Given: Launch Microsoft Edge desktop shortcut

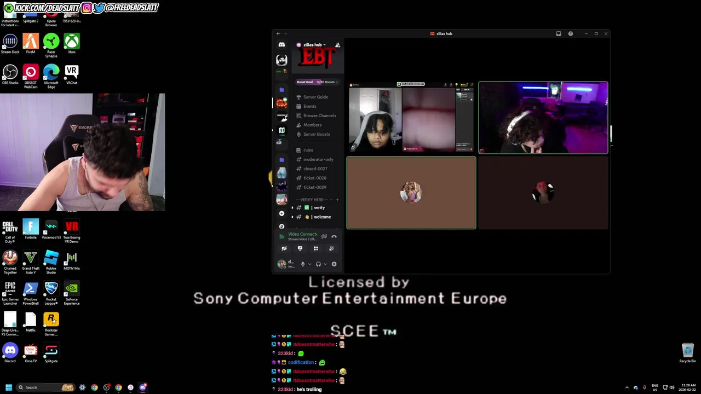Looking at the screenshot, I should 51,77.
